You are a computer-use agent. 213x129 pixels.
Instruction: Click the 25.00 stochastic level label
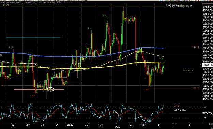204,118
